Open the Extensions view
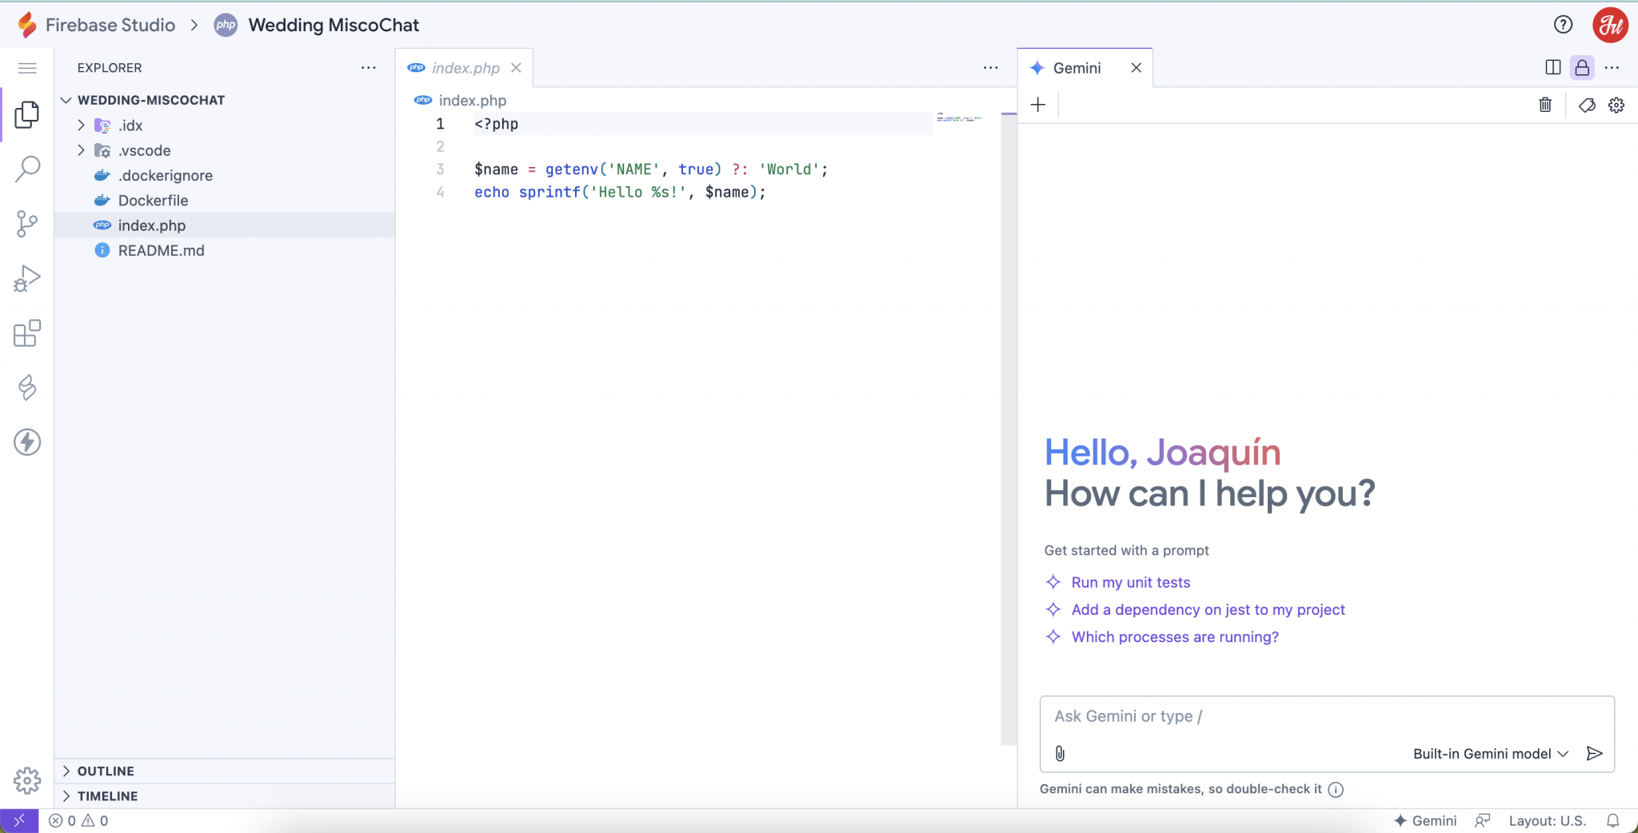Viewport: 1638px width, 833px height. 27,333
